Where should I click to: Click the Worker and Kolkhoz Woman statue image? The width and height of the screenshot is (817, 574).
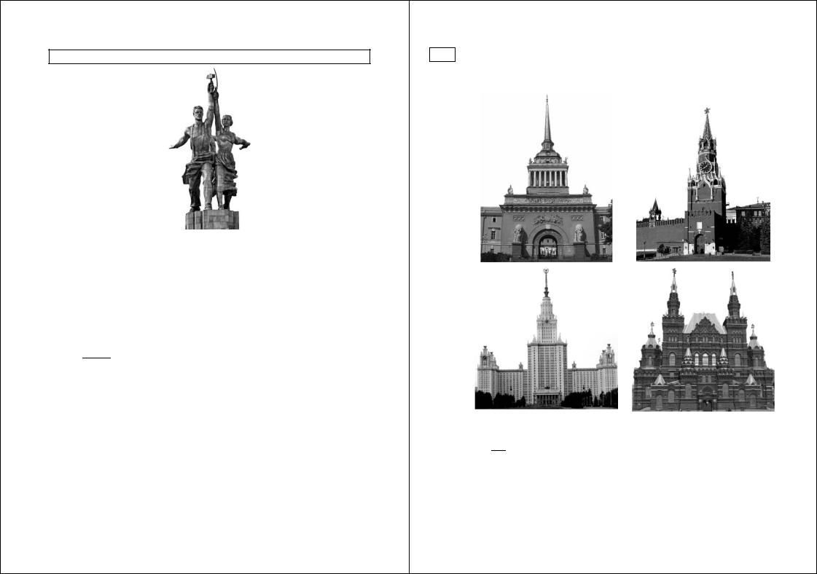[210, 149]
